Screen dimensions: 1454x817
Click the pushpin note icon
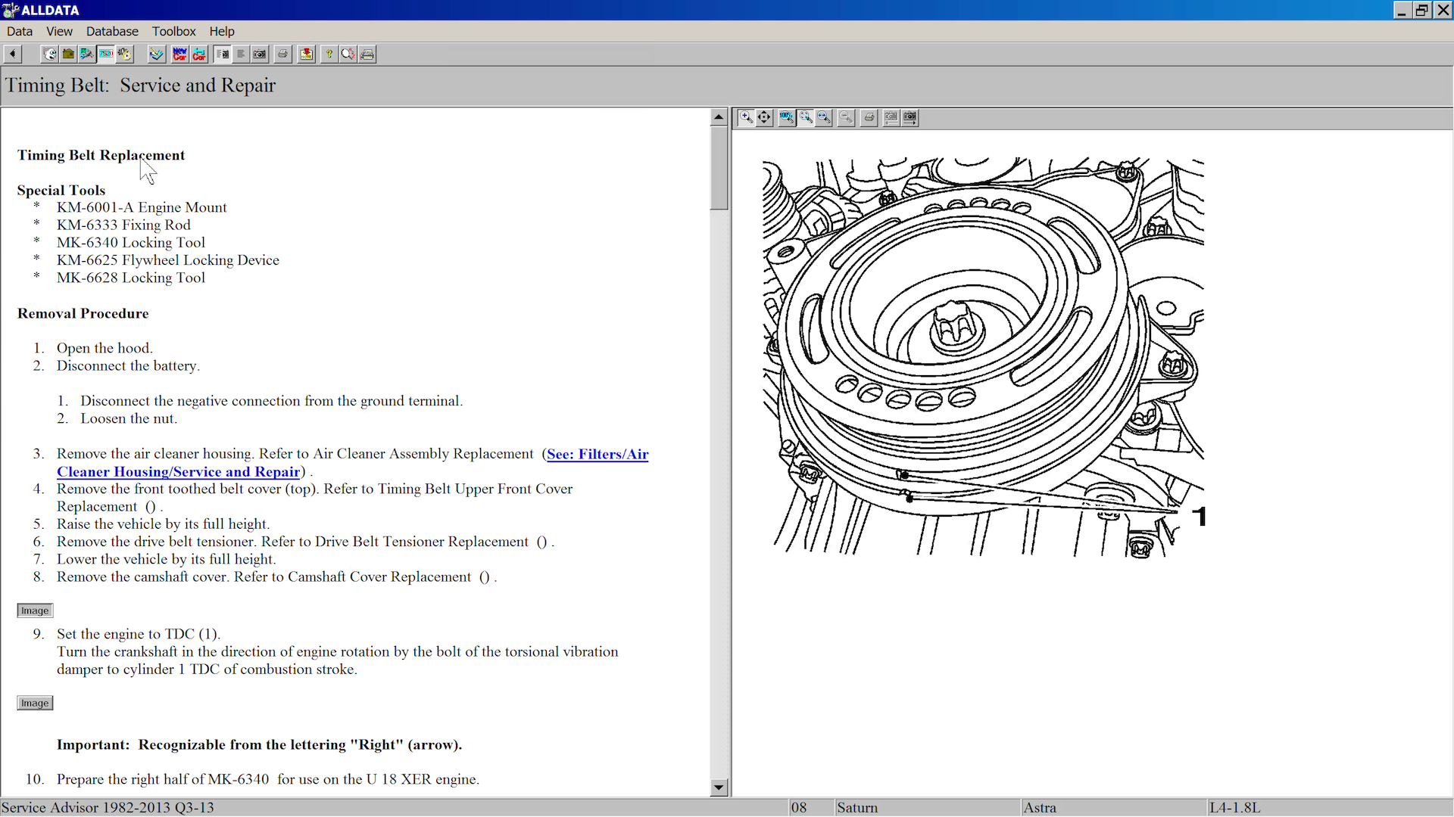306,54
